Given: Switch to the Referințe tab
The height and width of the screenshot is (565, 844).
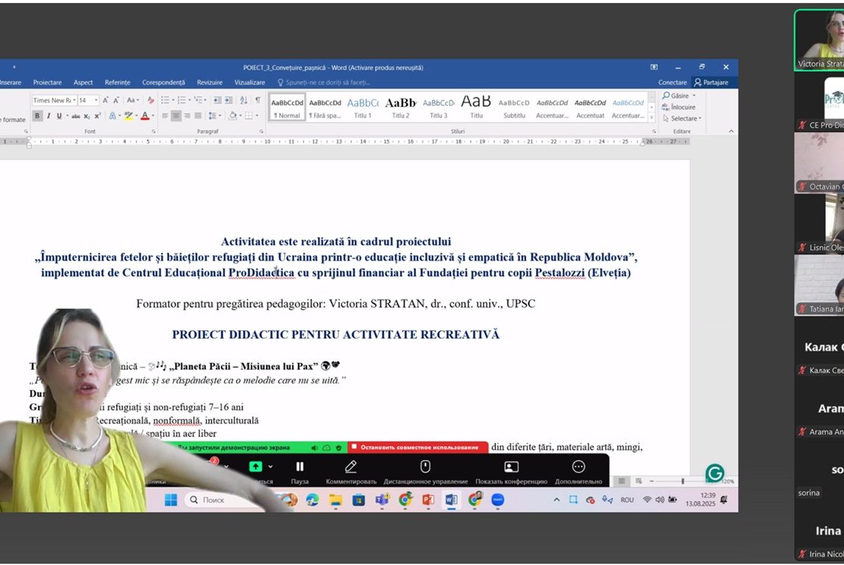Looking at the screenshot, I should pyautogui.click(x=117, y=82).
